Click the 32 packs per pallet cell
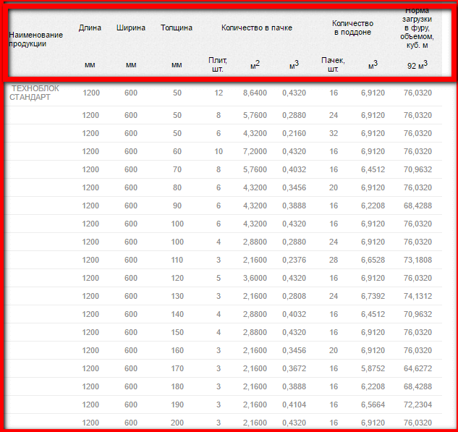The image size is (458, 432). click(x=334, y=133)
